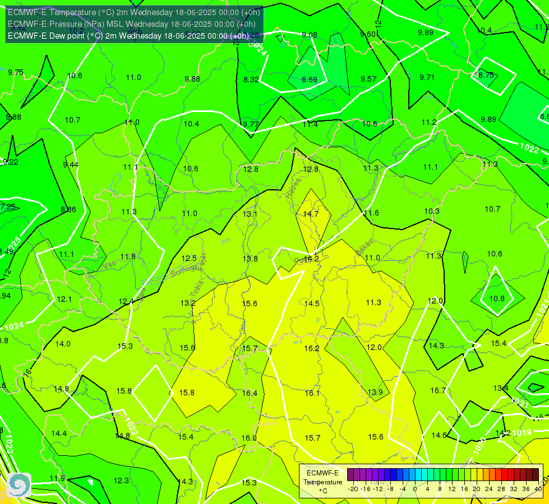Image resolution: width=549 pixels, height=504 pixels.
Task: Click the cyan 0 degree legend swatch
Action: coord(418,475)
